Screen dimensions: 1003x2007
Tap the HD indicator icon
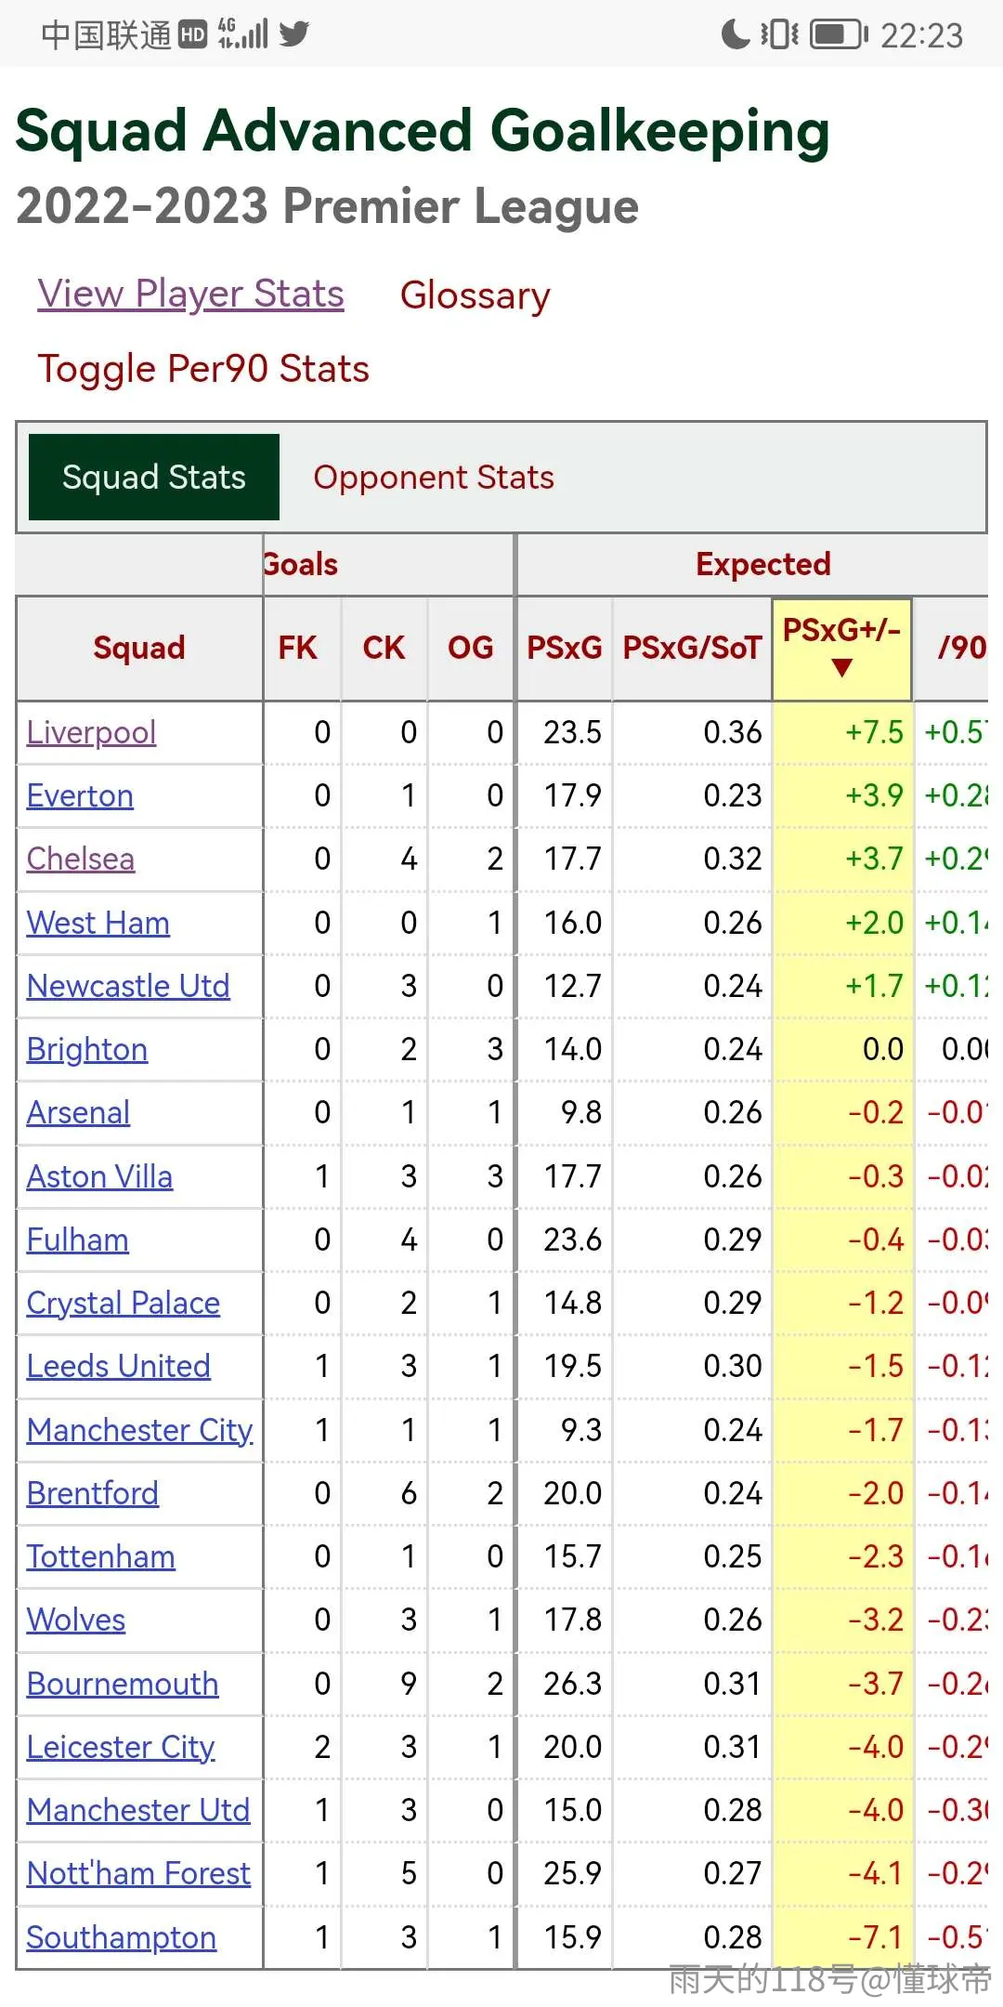click(x=192, y=34)
